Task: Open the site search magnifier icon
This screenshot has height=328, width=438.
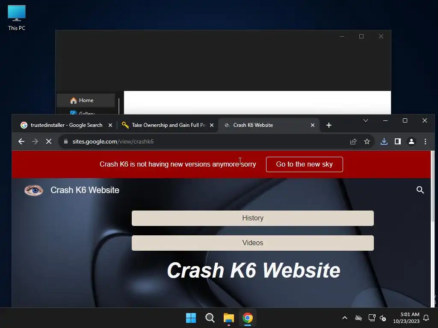Action: (x=420, y=190)
